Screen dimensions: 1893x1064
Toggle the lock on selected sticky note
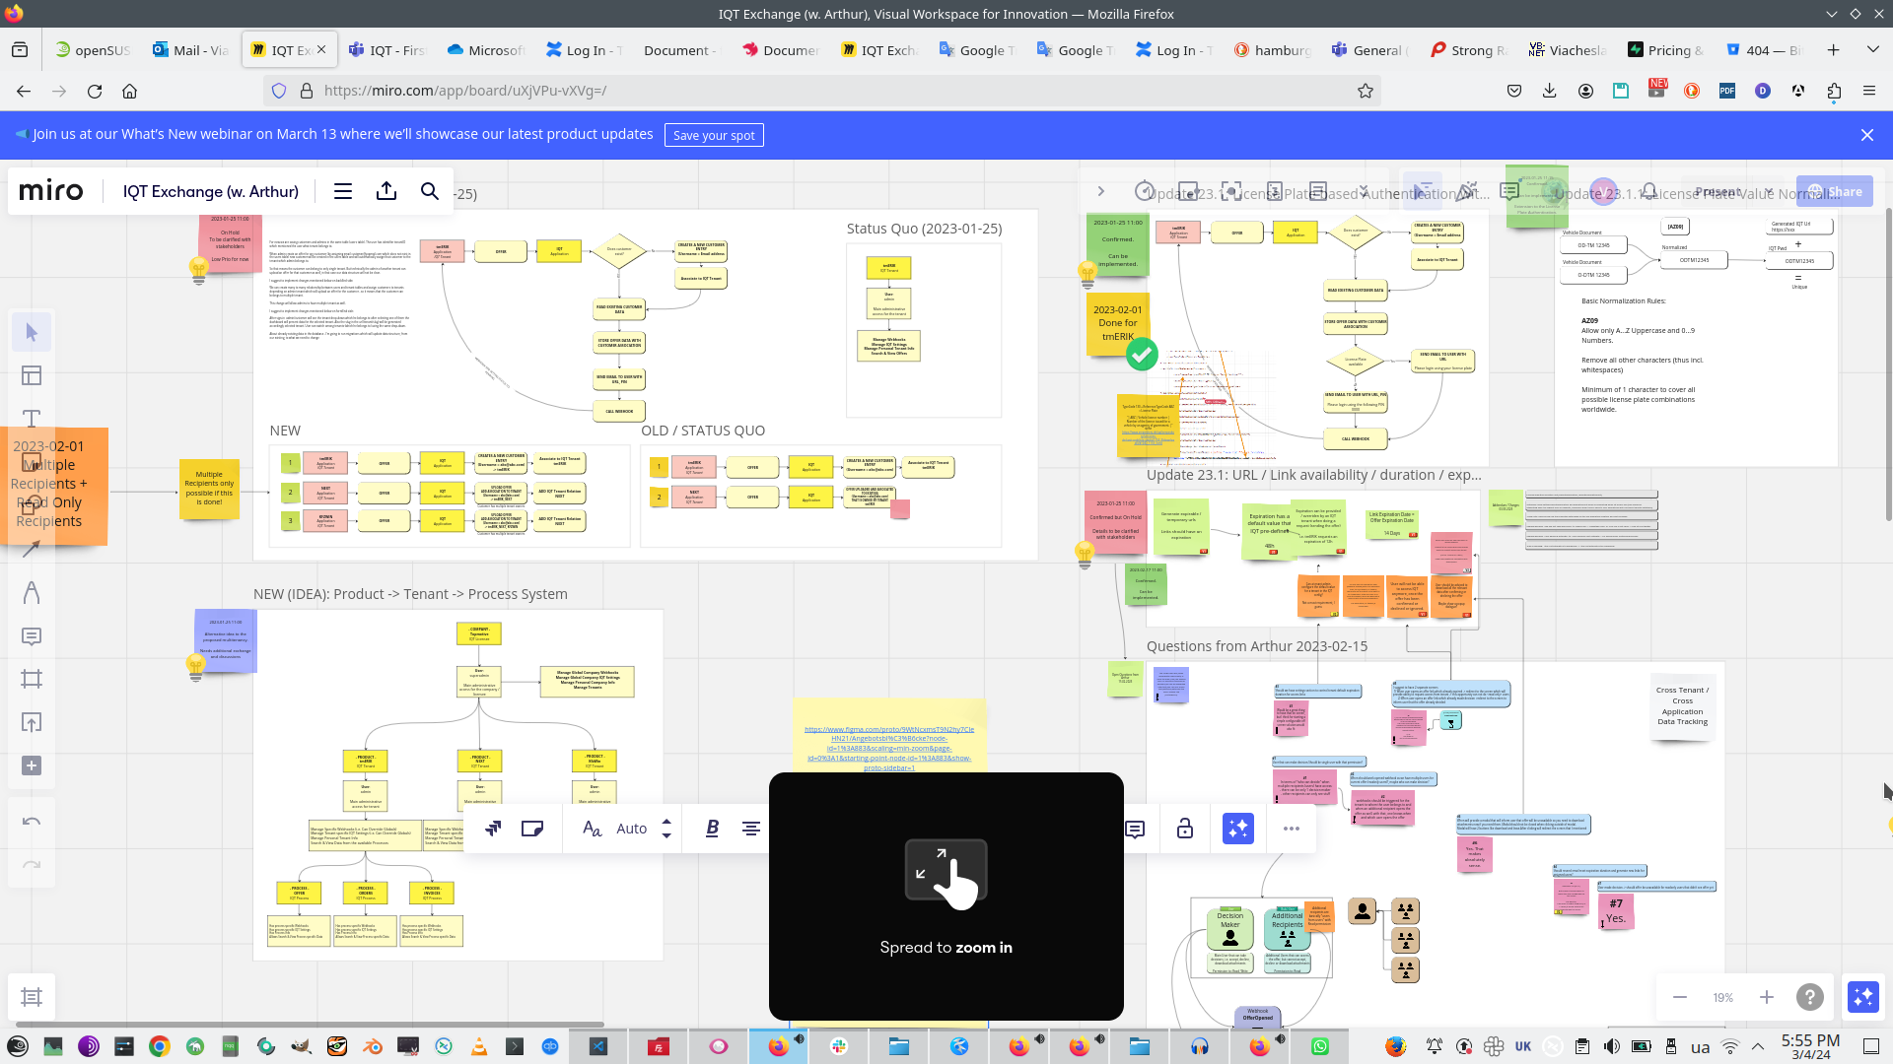click(1185, 829)
